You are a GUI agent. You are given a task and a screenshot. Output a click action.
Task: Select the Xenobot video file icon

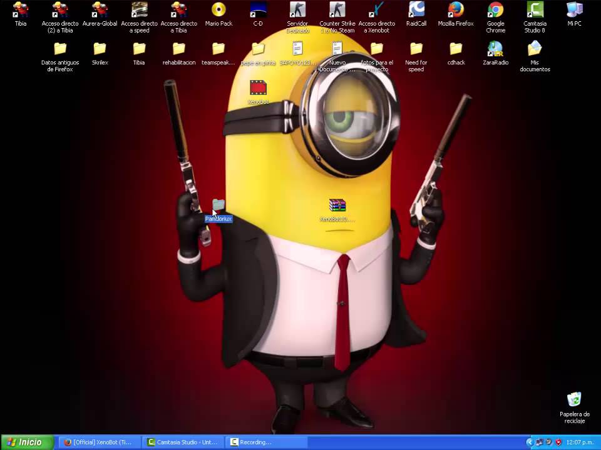(x=258, y=87)
